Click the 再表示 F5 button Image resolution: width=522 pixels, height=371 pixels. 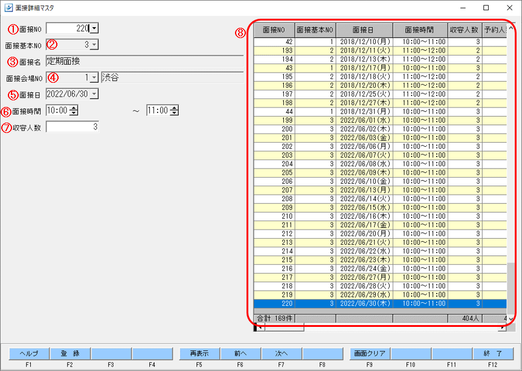[x=199, y=353]
